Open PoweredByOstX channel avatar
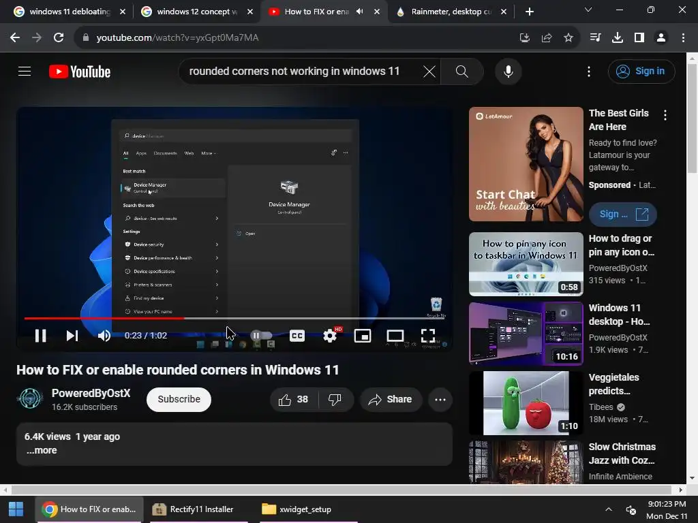The image size is (698, 523). (30, 398)
